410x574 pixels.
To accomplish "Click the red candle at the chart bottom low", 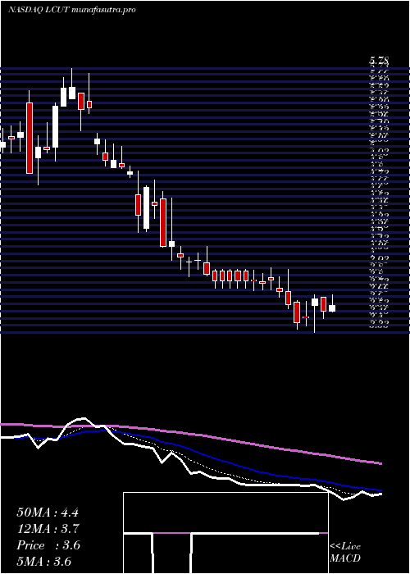I will pyautogui.click(x=297, y=312).
